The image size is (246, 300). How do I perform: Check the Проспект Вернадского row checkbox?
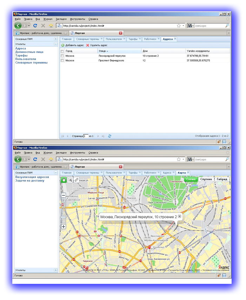coord(62,60)
